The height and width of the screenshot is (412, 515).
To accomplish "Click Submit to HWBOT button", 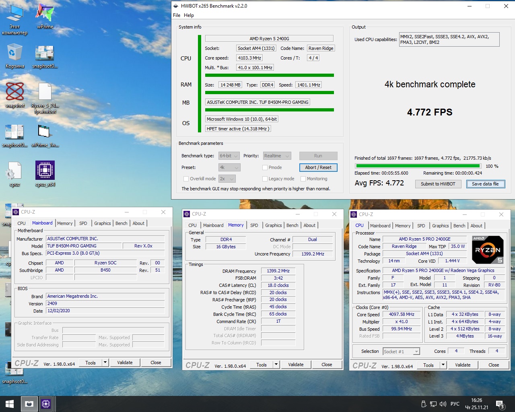I will point(438,184).
